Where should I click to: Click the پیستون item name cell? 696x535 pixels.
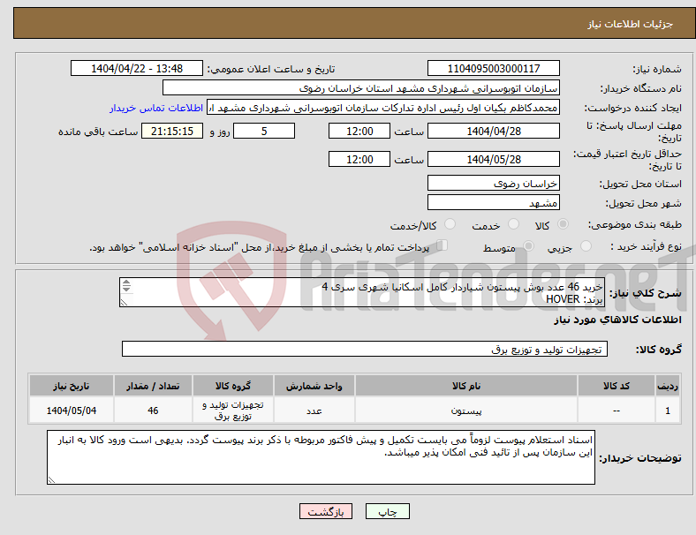coord(466,411)
